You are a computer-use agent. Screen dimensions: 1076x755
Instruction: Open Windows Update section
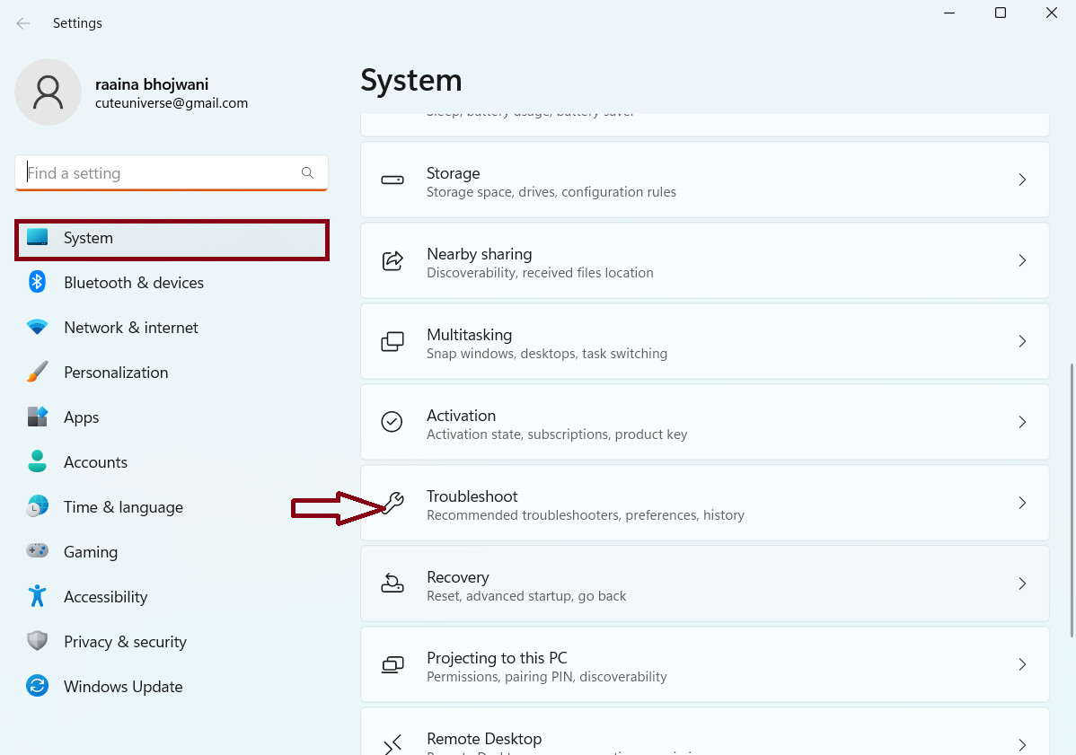tap(123, 687)
